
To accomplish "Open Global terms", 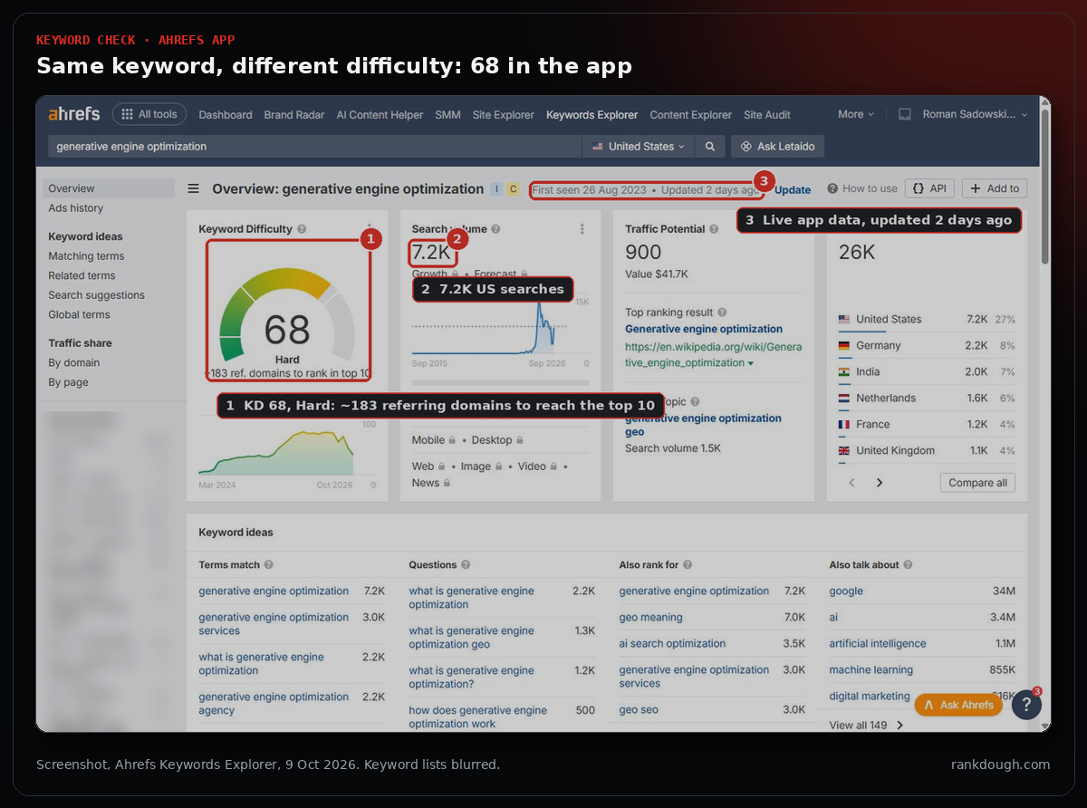I will (79, 314).
